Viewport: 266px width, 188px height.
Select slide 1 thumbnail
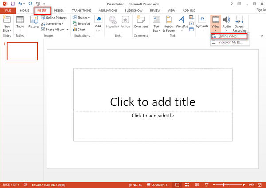pyautogui.click(x=22, y=51)
